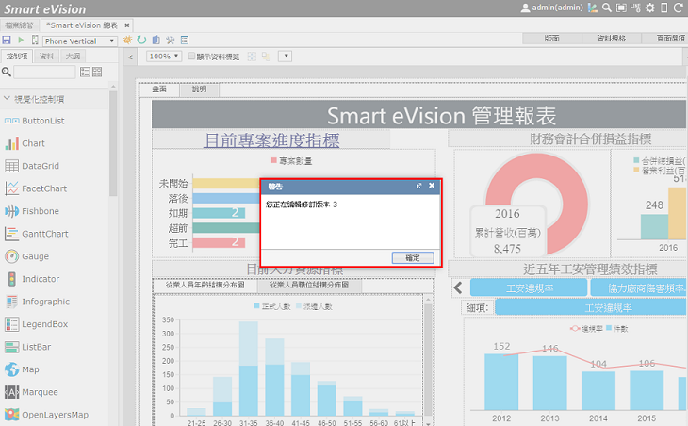Run preview with the green play icon
Viewport: 688px width, 426px height.
[x=21, y=41]
